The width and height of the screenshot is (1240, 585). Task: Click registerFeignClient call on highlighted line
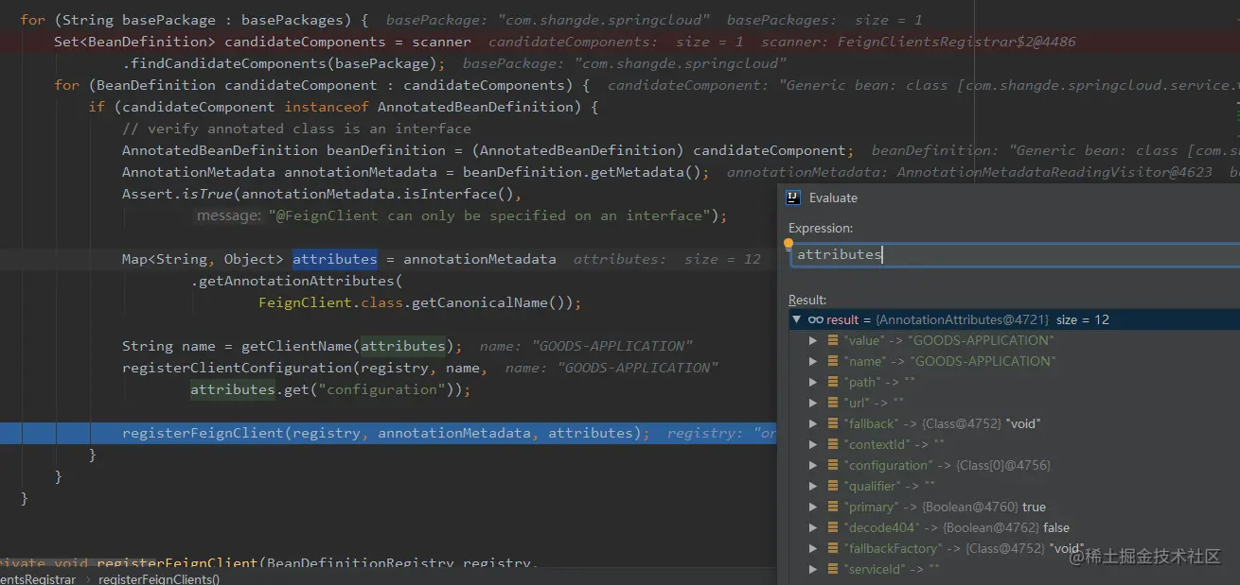point(203,433)
